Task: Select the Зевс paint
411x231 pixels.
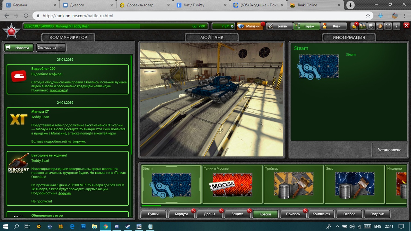Action: click(354, 184)
